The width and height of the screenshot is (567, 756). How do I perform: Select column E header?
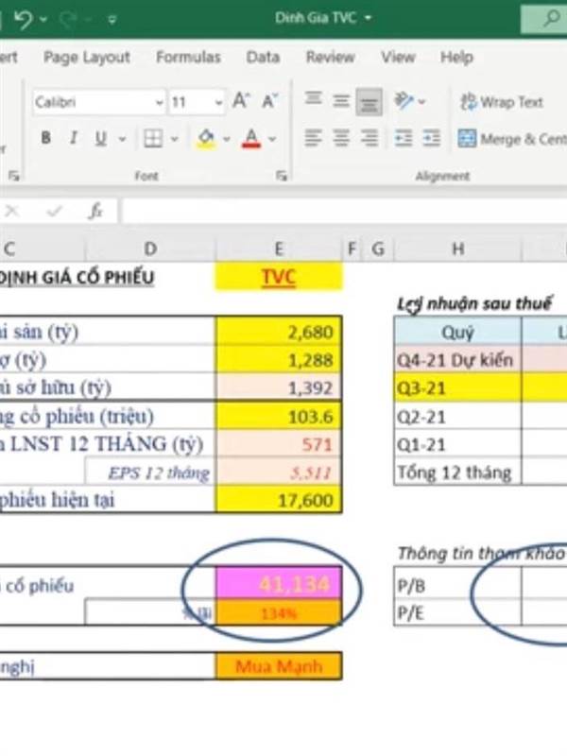coord(279,249)
